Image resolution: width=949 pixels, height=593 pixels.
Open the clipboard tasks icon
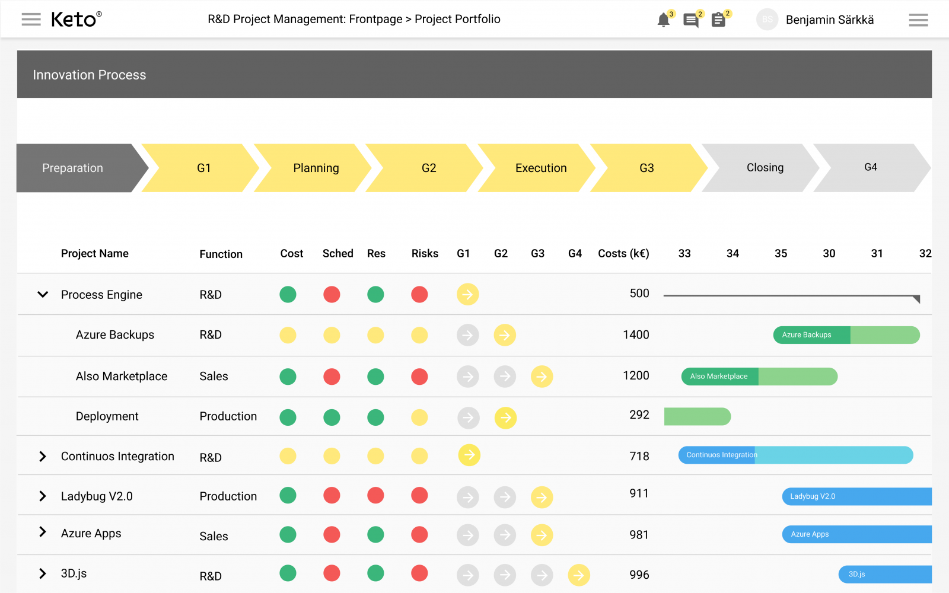[718, 20]
